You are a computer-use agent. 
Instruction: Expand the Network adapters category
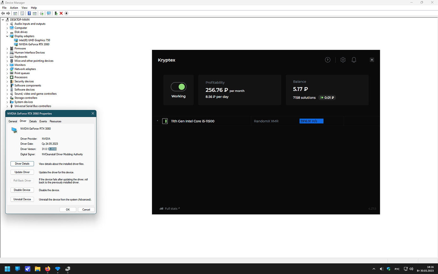coord(7,69)
